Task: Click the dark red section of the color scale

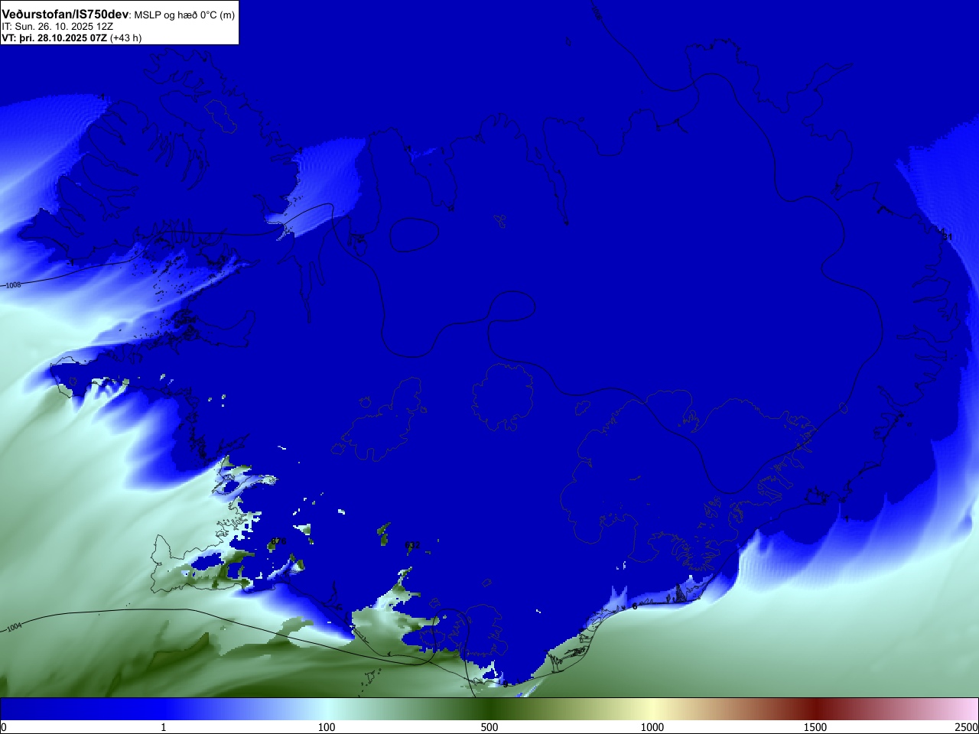Action: (x=815, y=709)
